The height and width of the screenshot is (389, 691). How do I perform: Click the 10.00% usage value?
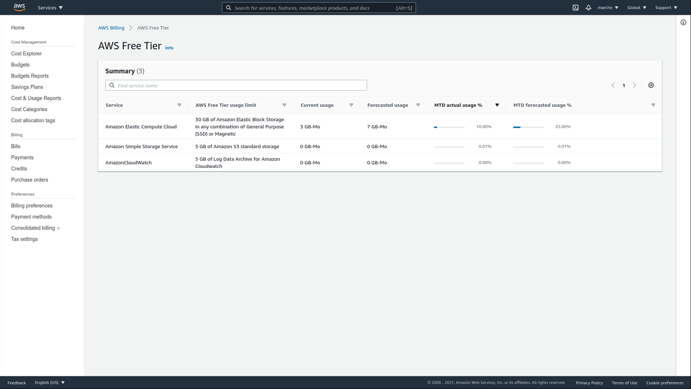484,126
